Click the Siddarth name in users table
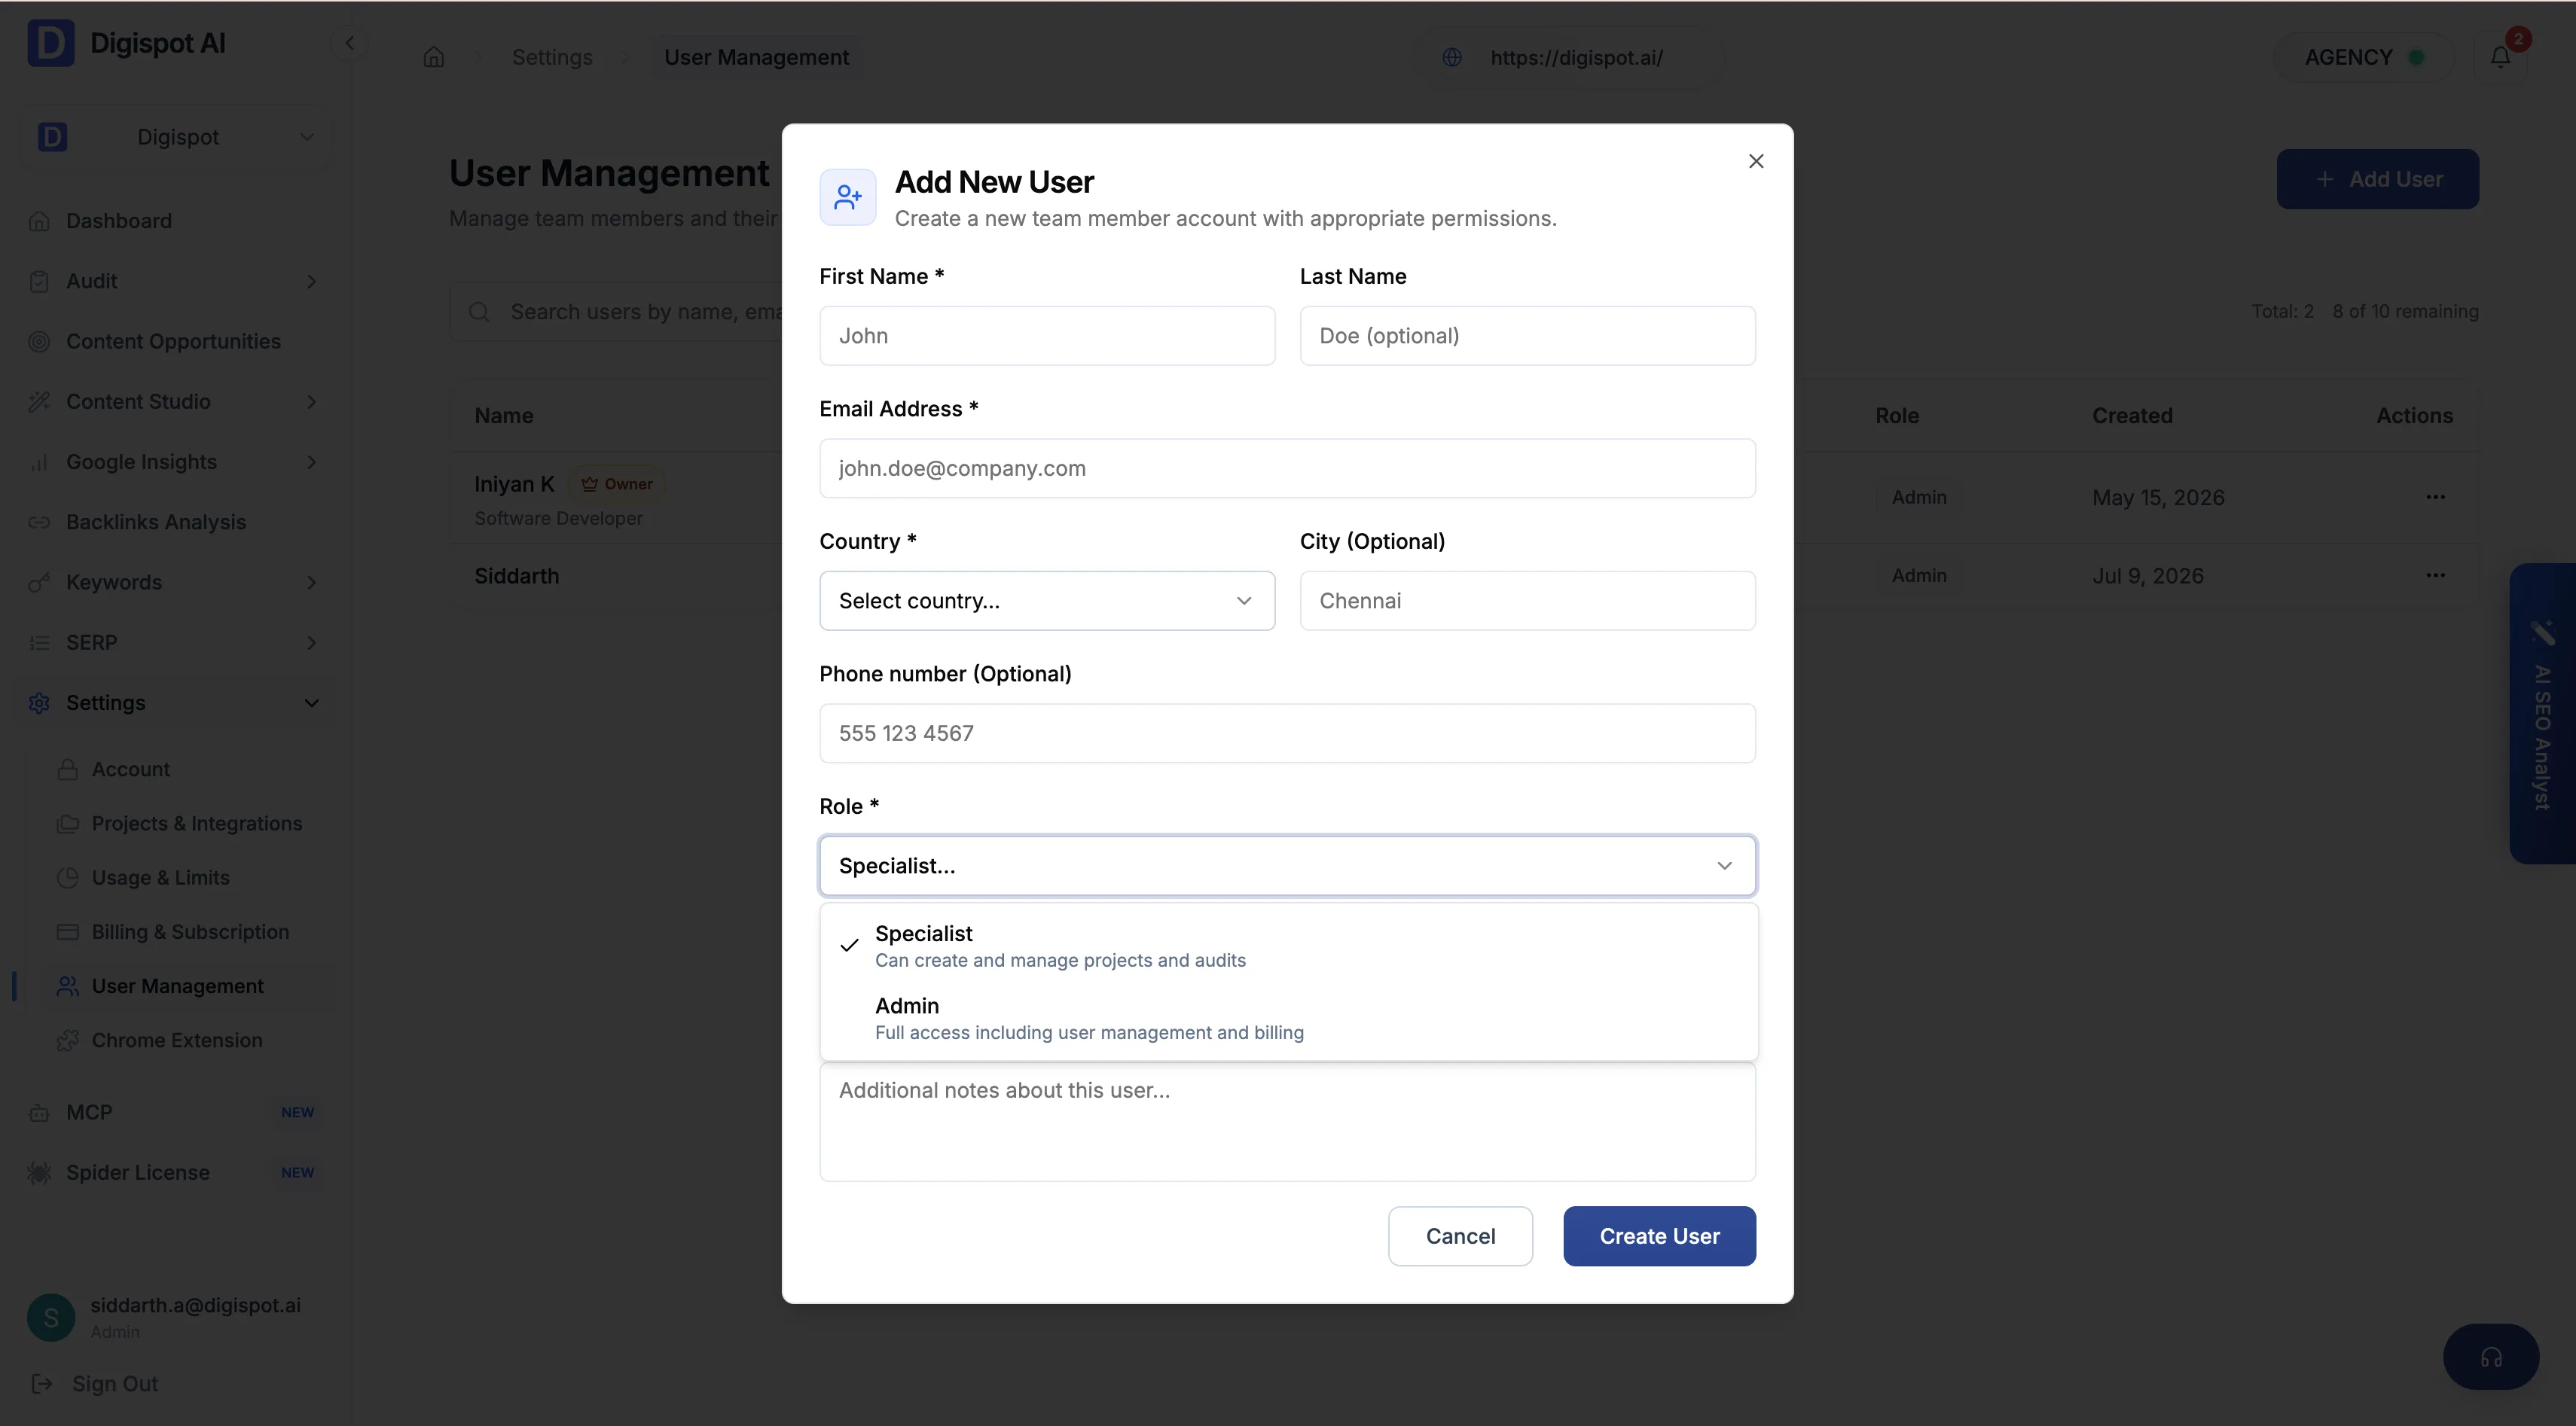 coord(516,576)
